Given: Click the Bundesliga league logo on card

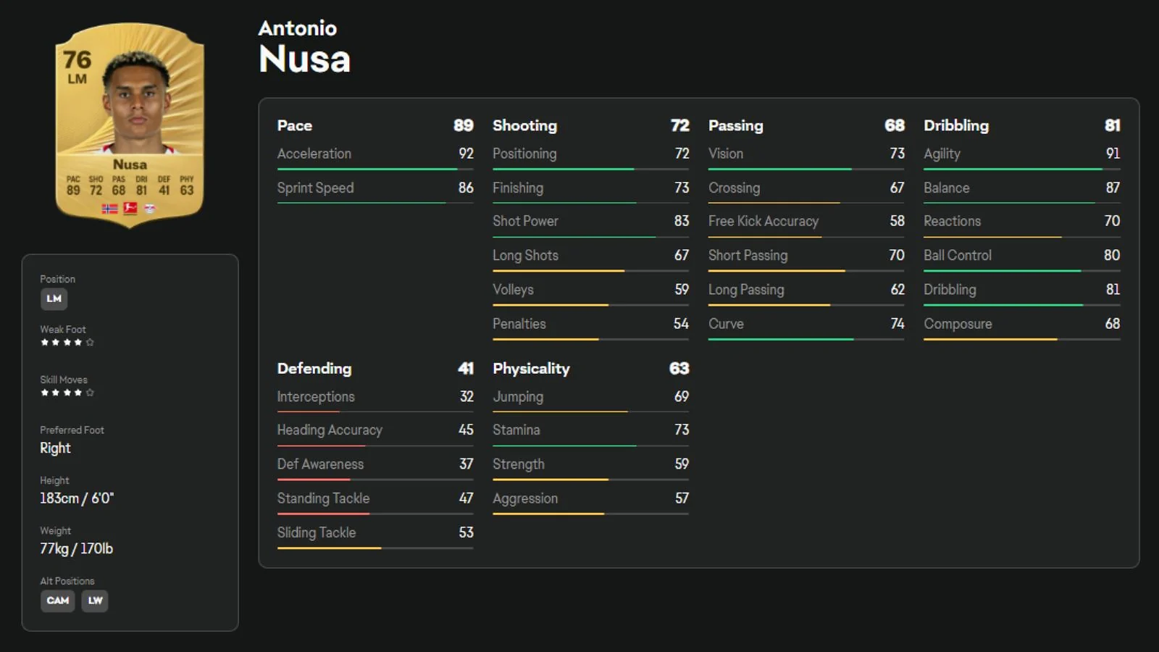Looking at the screenshot, I should [x=130, y=209].
